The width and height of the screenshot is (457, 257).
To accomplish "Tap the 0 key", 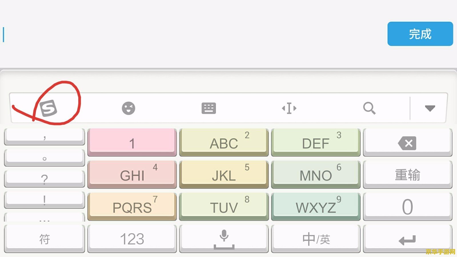I will (x=408, y=207).
